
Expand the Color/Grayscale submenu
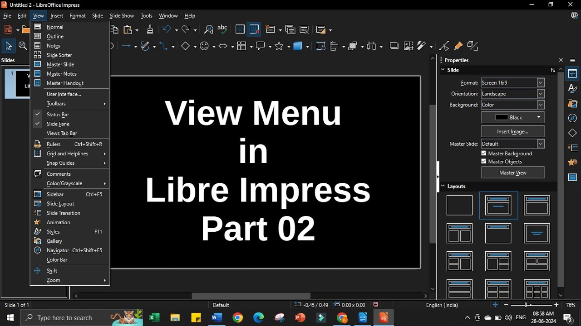click(x=70, y=183)
